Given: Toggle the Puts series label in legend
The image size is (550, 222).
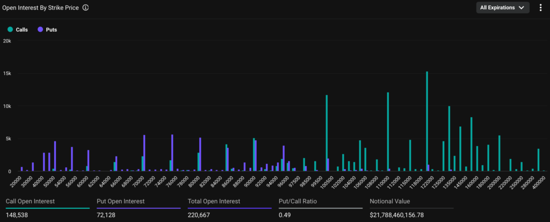Looking at the screenshot, I should [51, 30].
